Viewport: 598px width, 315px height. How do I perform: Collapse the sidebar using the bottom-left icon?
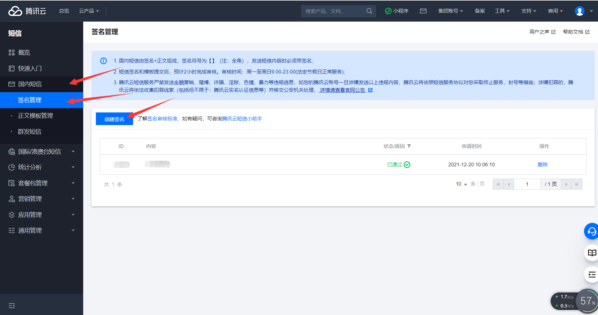(x=12, y=305)
